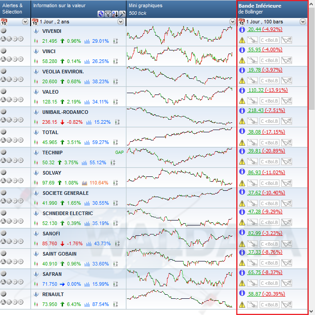Open calendar icon beside 1 Jour, 2 ans
Viewport: 315px width, 315px height.
pos(35,22)
